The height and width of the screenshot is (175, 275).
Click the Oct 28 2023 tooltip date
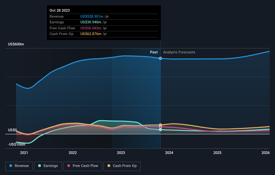60,10
